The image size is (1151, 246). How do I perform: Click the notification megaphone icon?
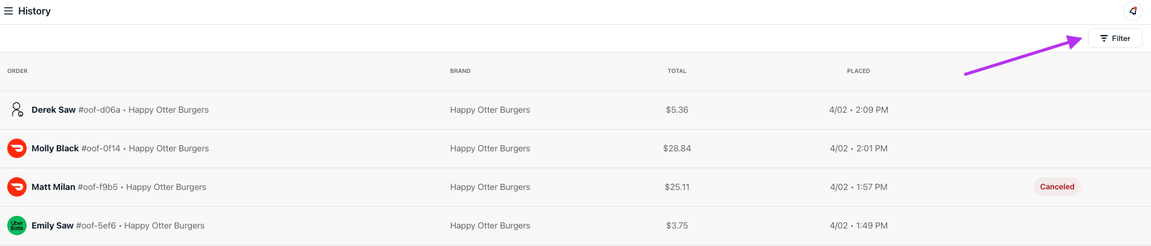[x=1133, y=11]
